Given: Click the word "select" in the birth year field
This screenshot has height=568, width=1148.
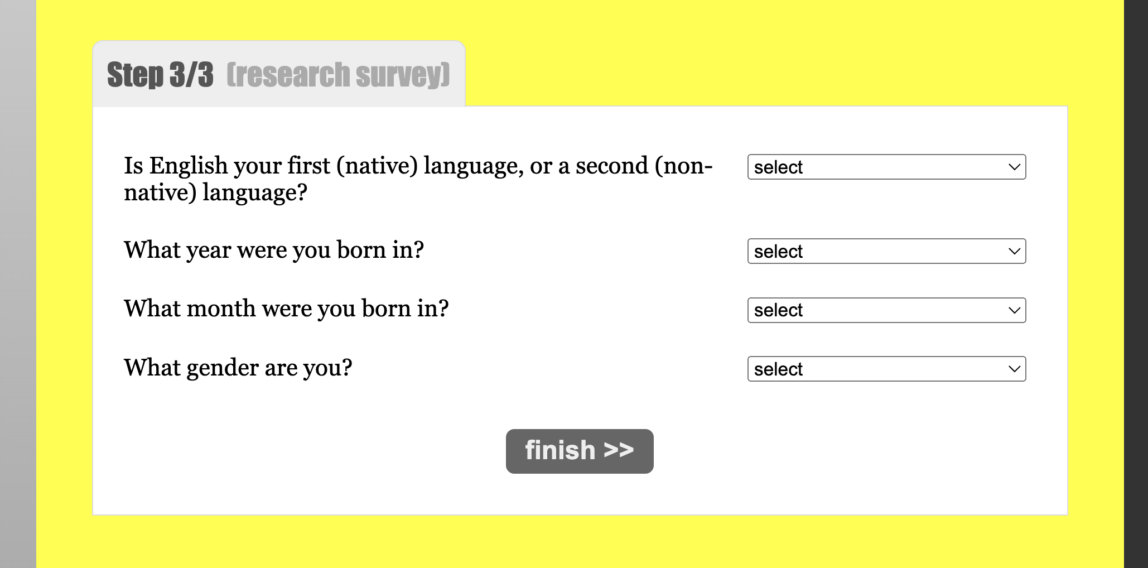Looking at the screenshot, I should (x=778, y=252).
